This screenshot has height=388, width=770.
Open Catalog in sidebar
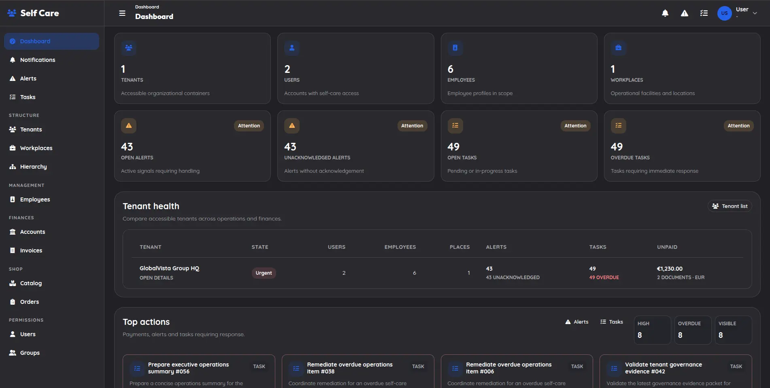[x=51, y=283]
